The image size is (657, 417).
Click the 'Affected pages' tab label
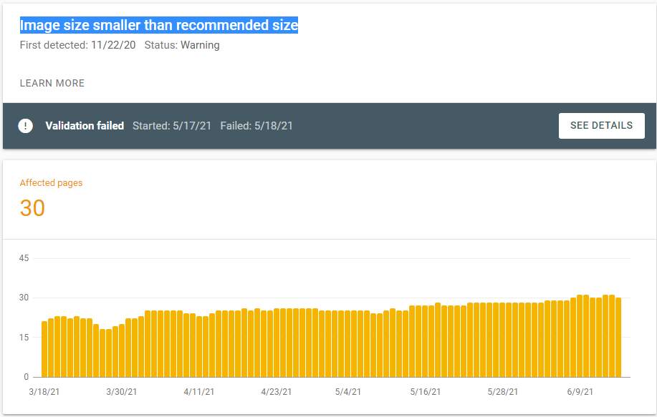point(51,183)
